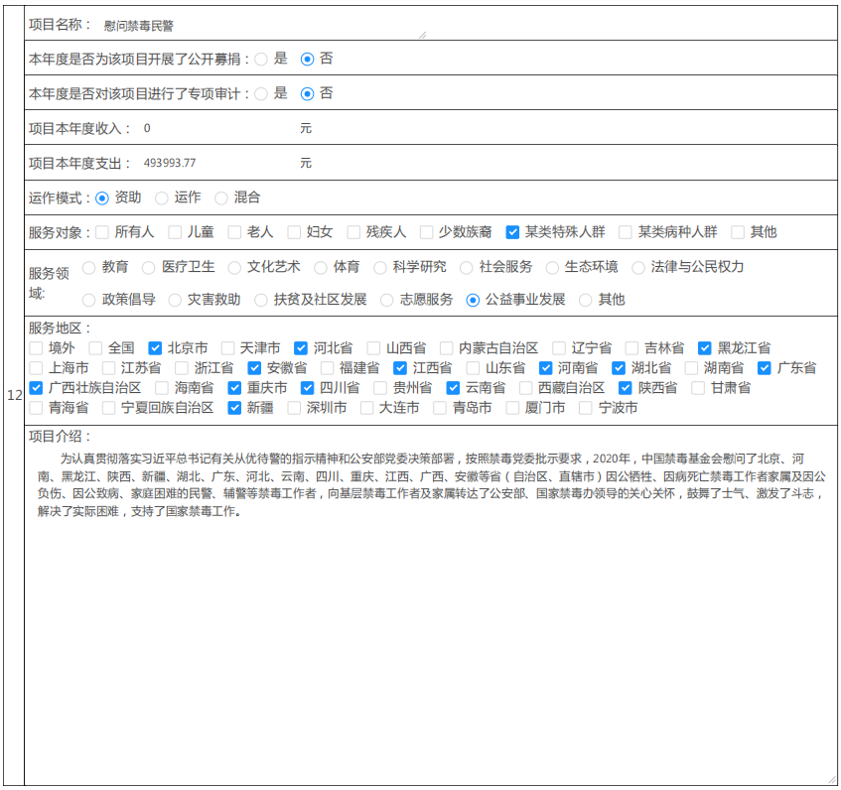
Task: Select 医疗卫生 service field
Action: coord(149,268)
